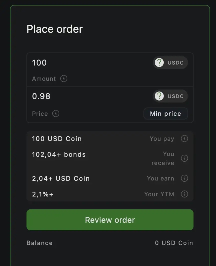Image resolution: width=216 pixels, height=266 pixels.
Task: Focus the Price input showing 0.98
Action: [87, 96]
